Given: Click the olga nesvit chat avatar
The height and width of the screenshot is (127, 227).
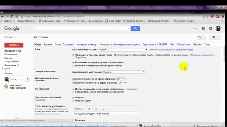Looking at the screenshot, I should (6, 86).
